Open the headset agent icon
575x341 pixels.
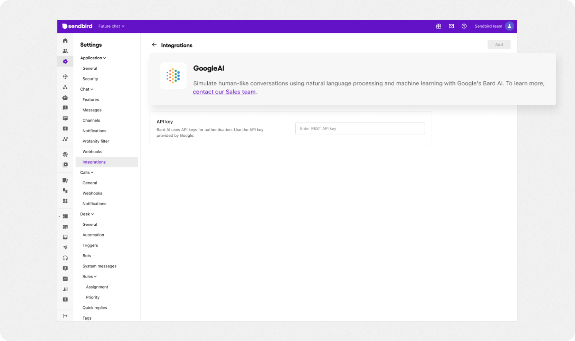[x=65, y=258]
